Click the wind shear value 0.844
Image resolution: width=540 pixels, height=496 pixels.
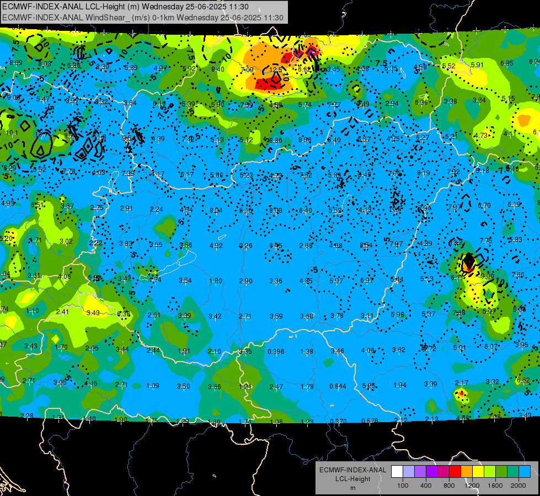point(338,386)
